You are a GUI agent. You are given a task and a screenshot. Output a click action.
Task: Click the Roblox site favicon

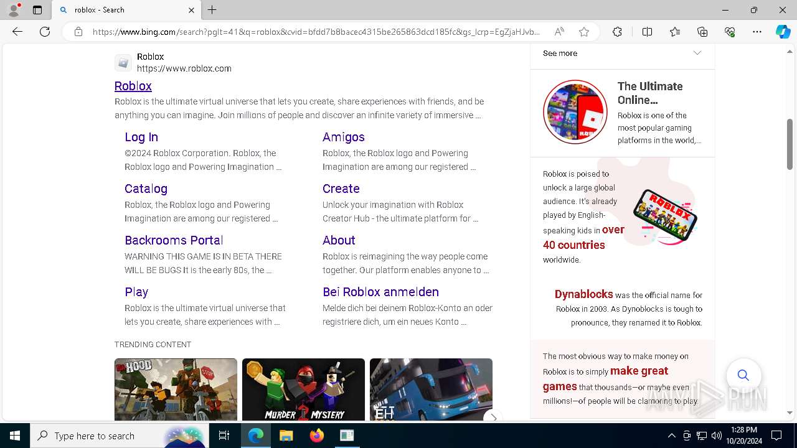(123, 63)
